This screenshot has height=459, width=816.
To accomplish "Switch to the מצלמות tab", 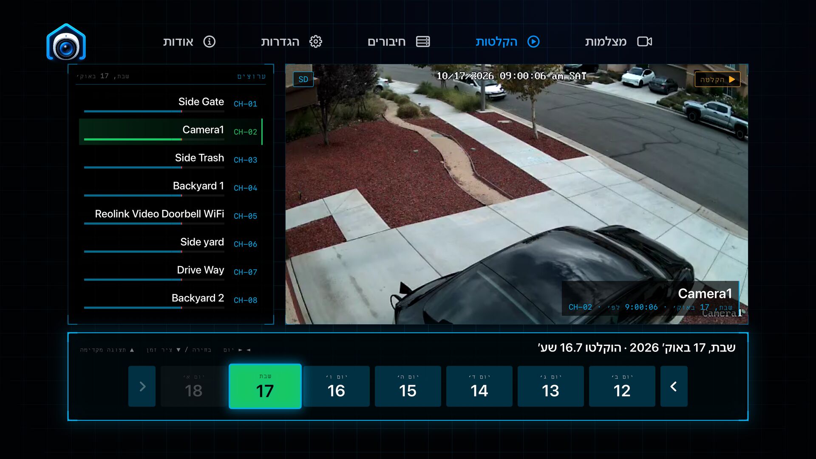I will point(618,42).
